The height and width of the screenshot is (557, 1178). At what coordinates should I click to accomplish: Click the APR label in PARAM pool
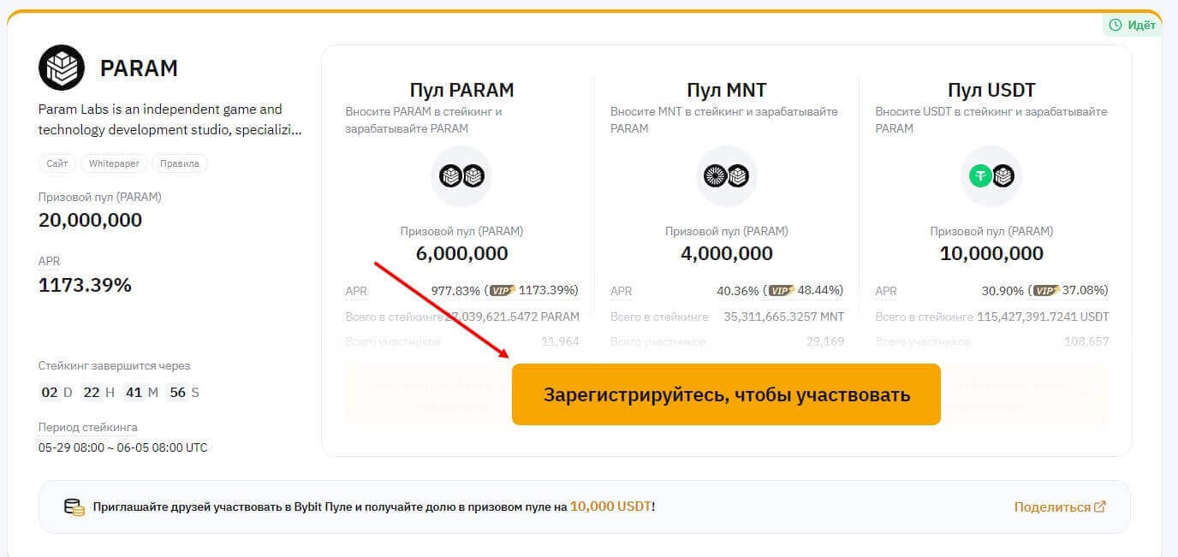point(356,291)
